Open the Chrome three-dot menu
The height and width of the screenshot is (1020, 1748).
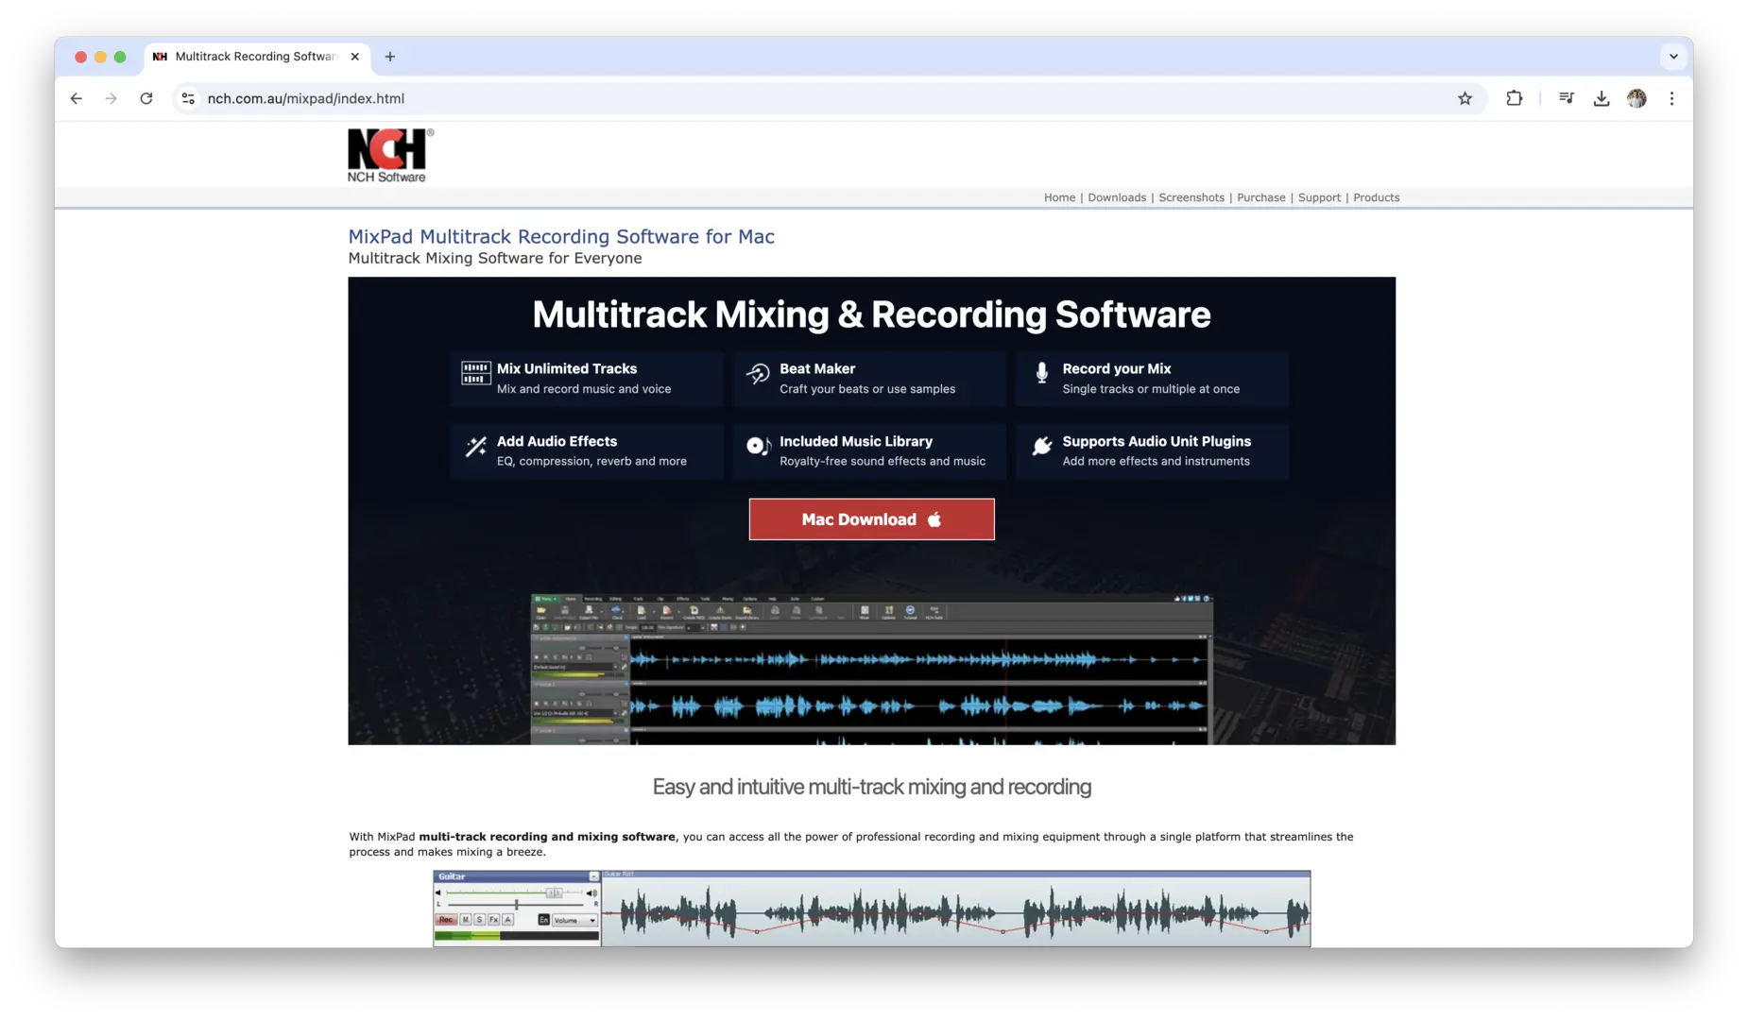point(1671,98)
